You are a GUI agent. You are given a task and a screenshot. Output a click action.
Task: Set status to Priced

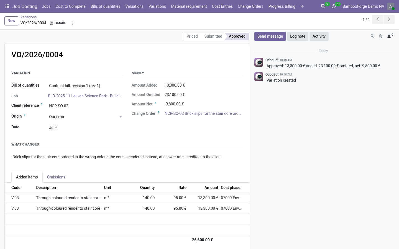point(192,36)
